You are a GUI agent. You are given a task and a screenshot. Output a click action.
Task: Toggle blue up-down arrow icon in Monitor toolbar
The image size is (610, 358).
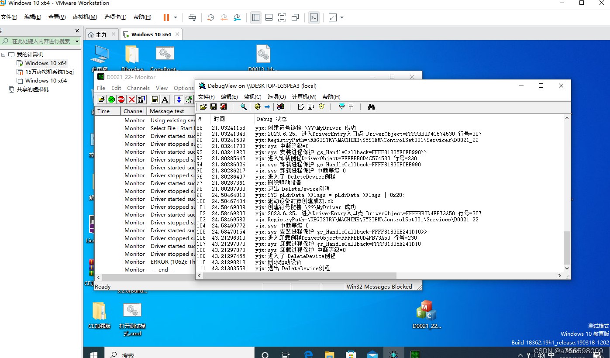coord(179,100)
